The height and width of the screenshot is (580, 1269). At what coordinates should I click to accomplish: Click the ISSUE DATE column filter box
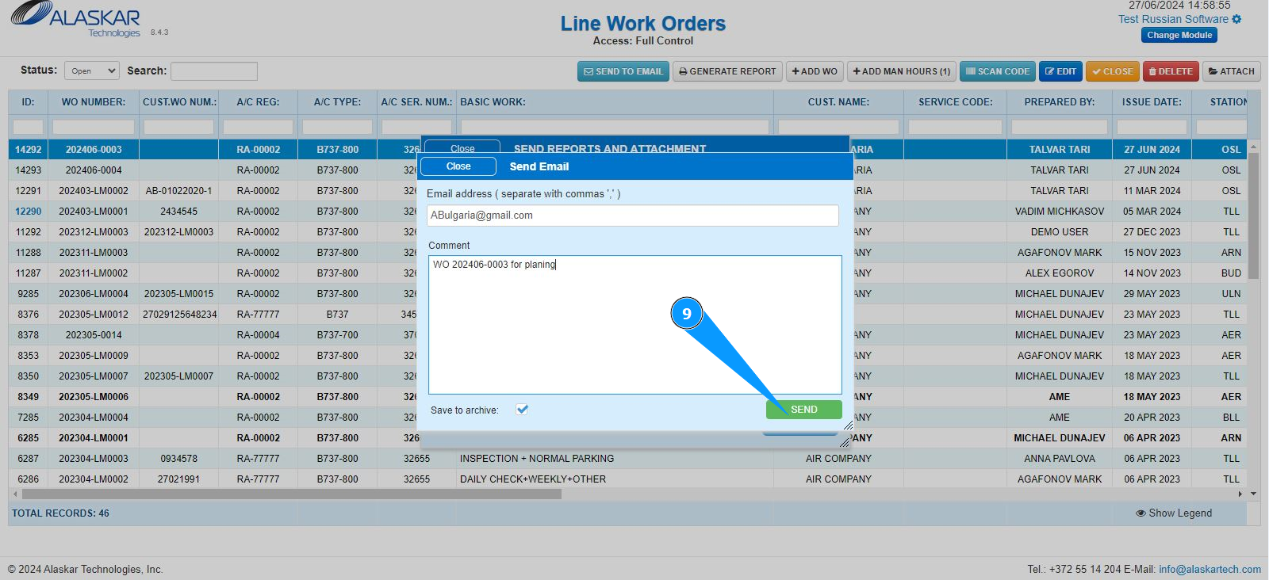[x=1152, y=127]
